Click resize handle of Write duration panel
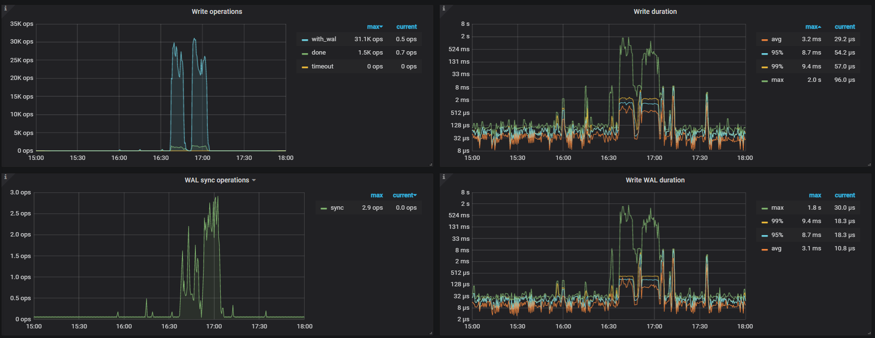Viewport: 875px width, 338px height. (869, 164)
